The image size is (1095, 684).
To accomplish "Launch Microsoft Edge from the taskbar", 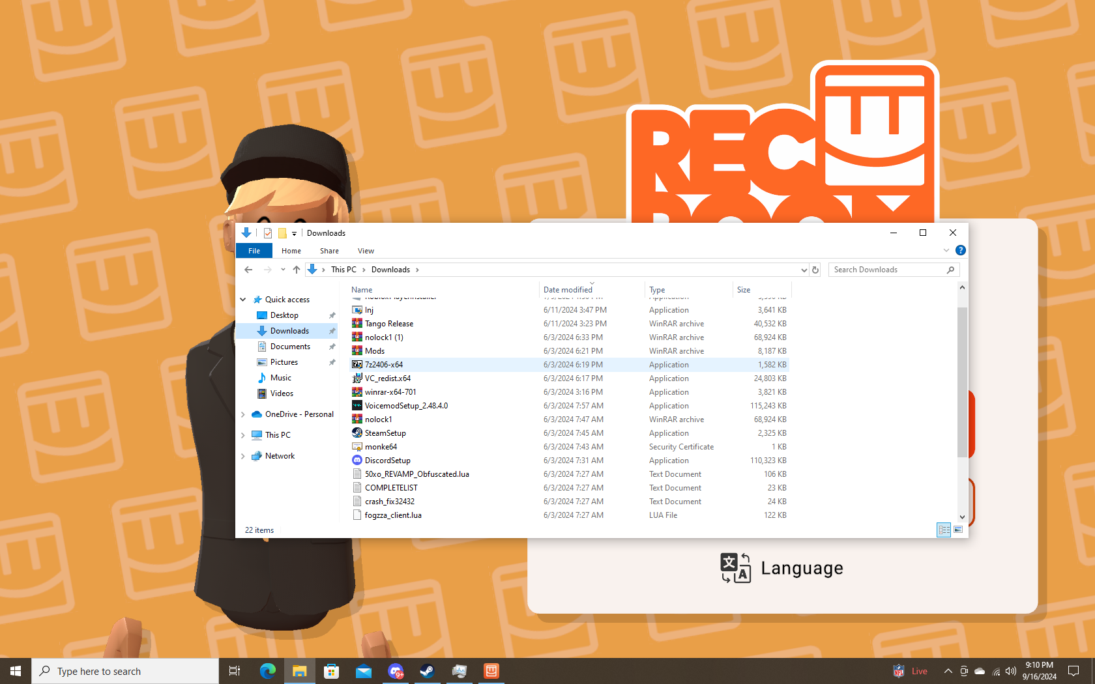I will coord(267,671).
